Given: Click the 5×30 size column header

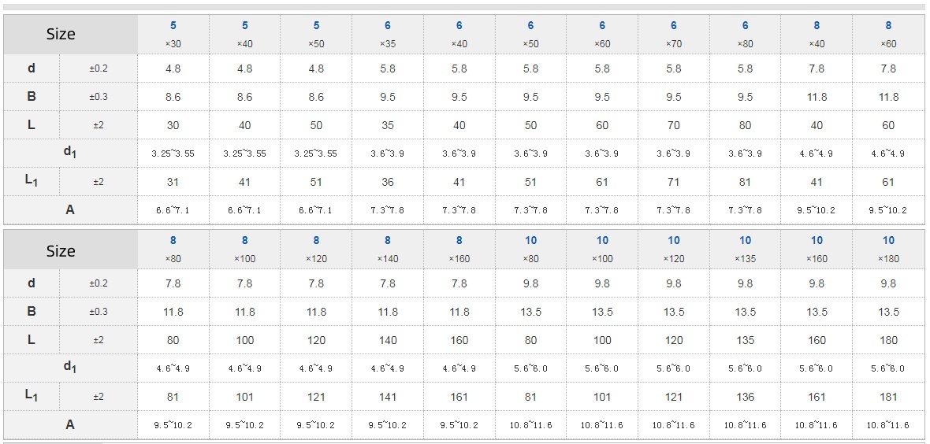Looking at the screenshot, I should 173,35.
